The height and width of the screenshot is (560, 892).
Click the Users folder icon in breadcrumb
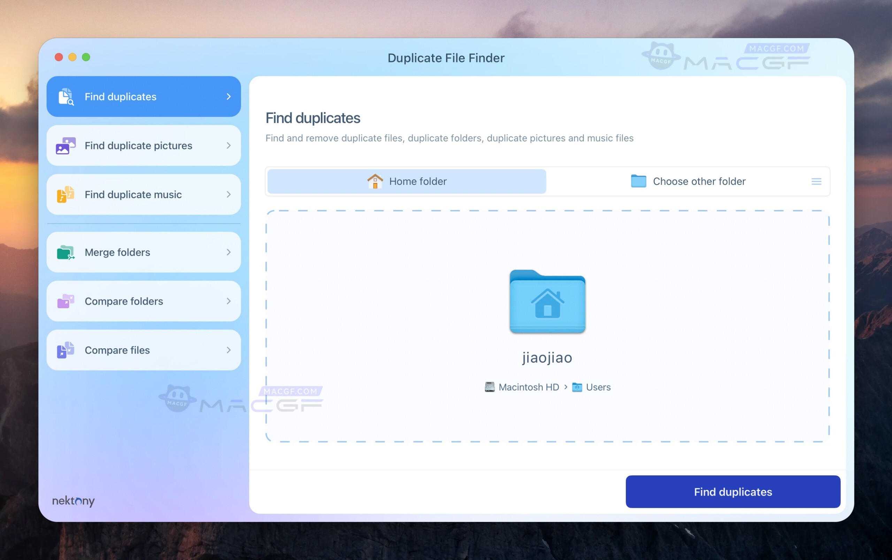point(577,387)
